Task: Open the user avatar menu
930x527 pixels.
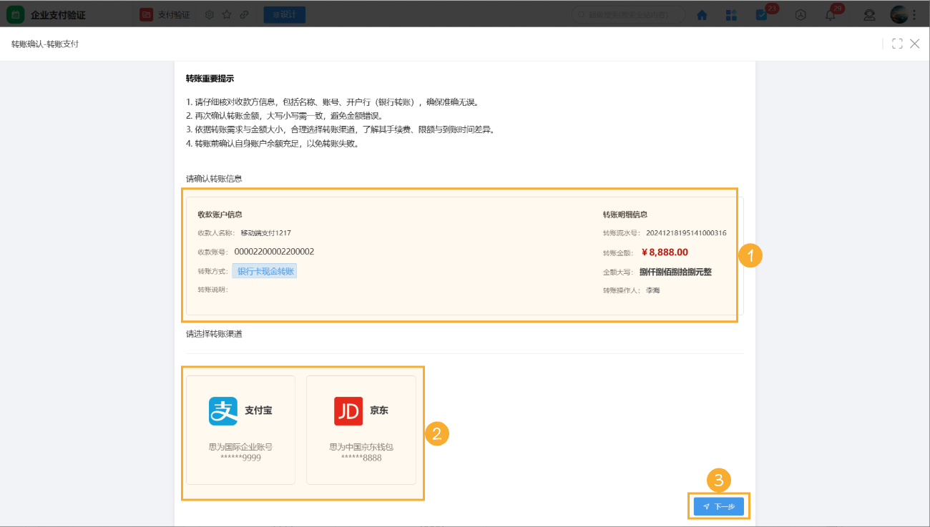Action: click(898, 14)
